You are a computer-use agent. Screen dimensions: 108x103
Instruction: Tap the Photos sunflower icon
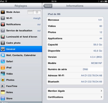3,80
